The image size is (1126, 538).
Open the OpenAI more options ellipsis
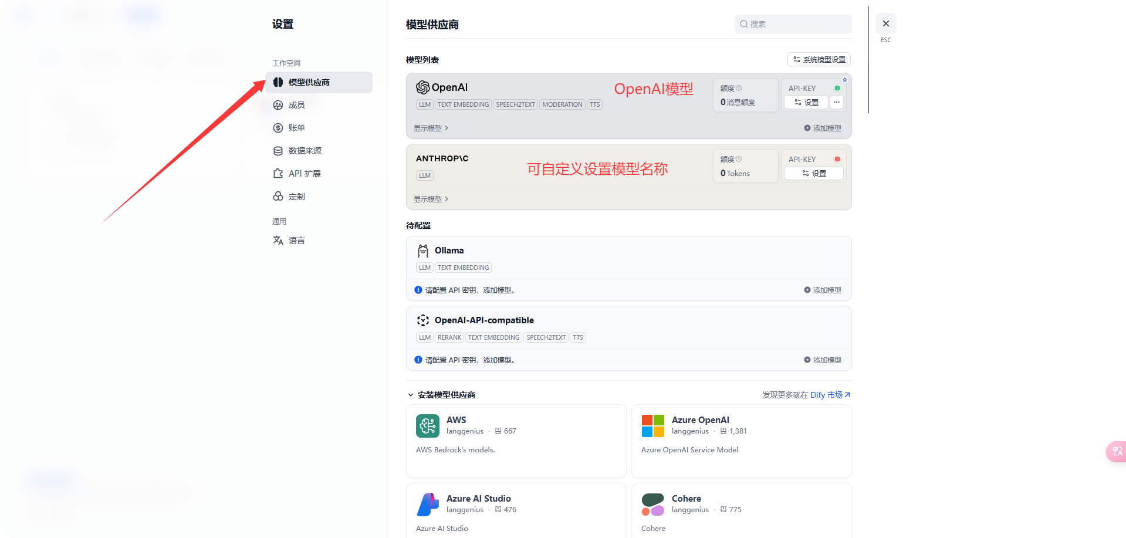pos(837,102)
